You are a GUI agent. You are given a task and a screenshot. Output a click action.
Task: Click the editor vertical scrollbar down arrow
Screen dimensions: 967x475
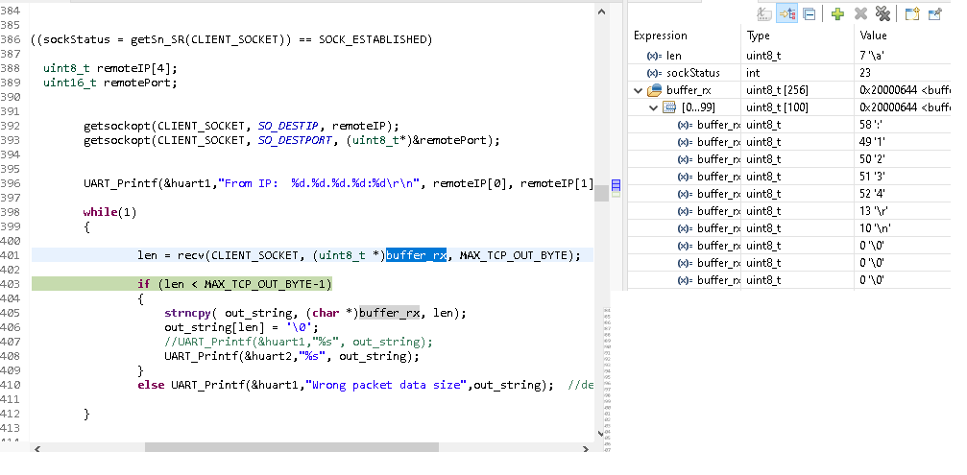(x=602, y=433)
